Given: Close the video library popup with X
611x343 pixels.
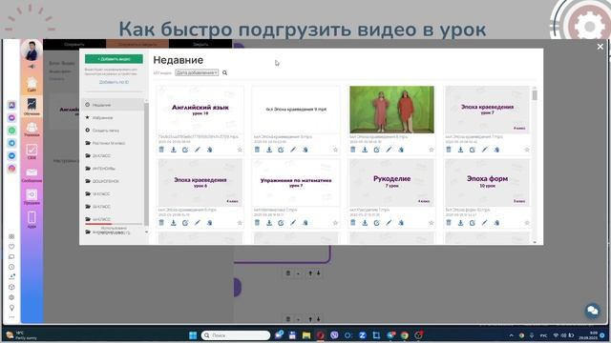Looking at the screenshot, I should coord(600,47).
